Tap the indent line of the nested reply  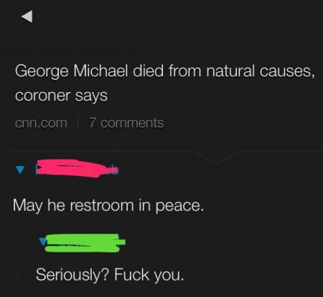19,257
